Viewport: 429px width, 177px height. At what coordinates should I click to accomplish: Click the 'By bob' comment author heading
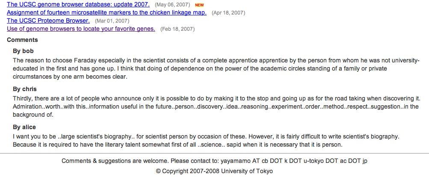23,51
